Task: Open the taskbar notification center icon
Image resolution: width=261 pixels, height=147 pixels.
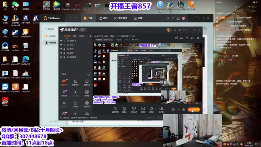Action: 256,144
